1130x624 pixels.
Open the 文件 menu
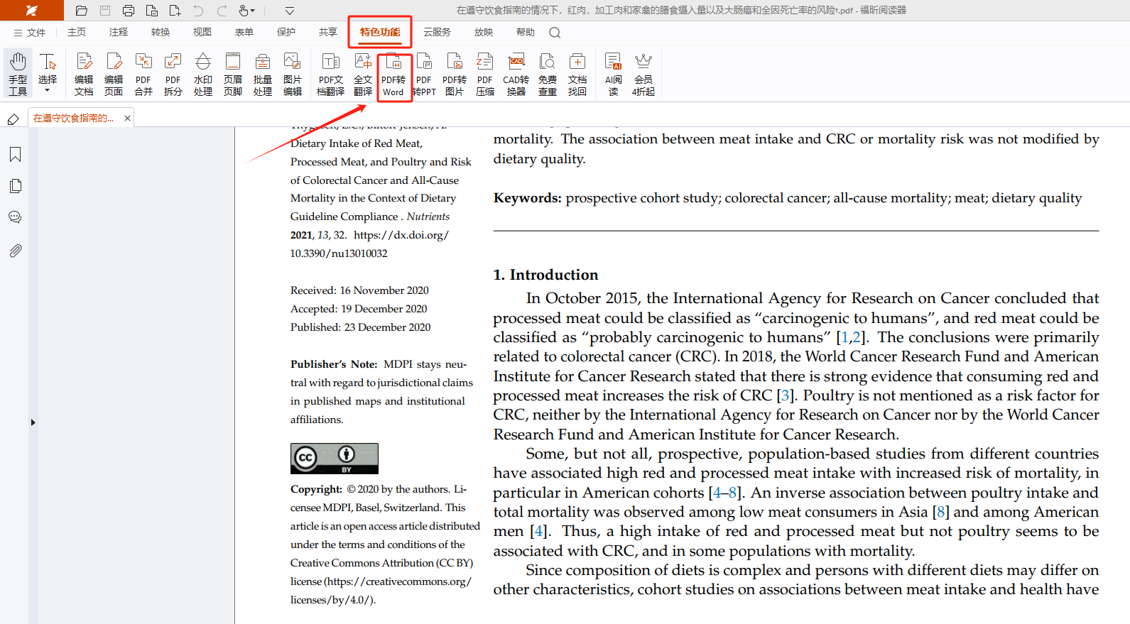coord(30,33)
